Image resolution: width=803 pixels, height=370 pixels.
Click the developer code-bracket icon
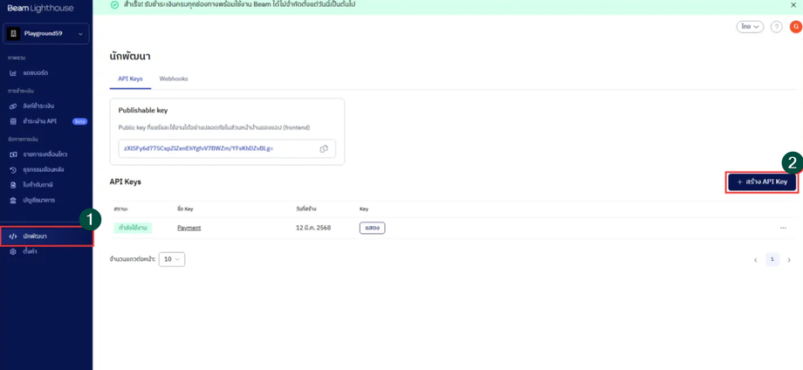tap(13, 236)
